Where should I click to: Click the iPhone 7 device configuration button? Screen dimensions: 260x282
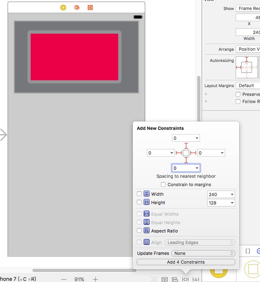pyautogui.click(x=18, y=279)
